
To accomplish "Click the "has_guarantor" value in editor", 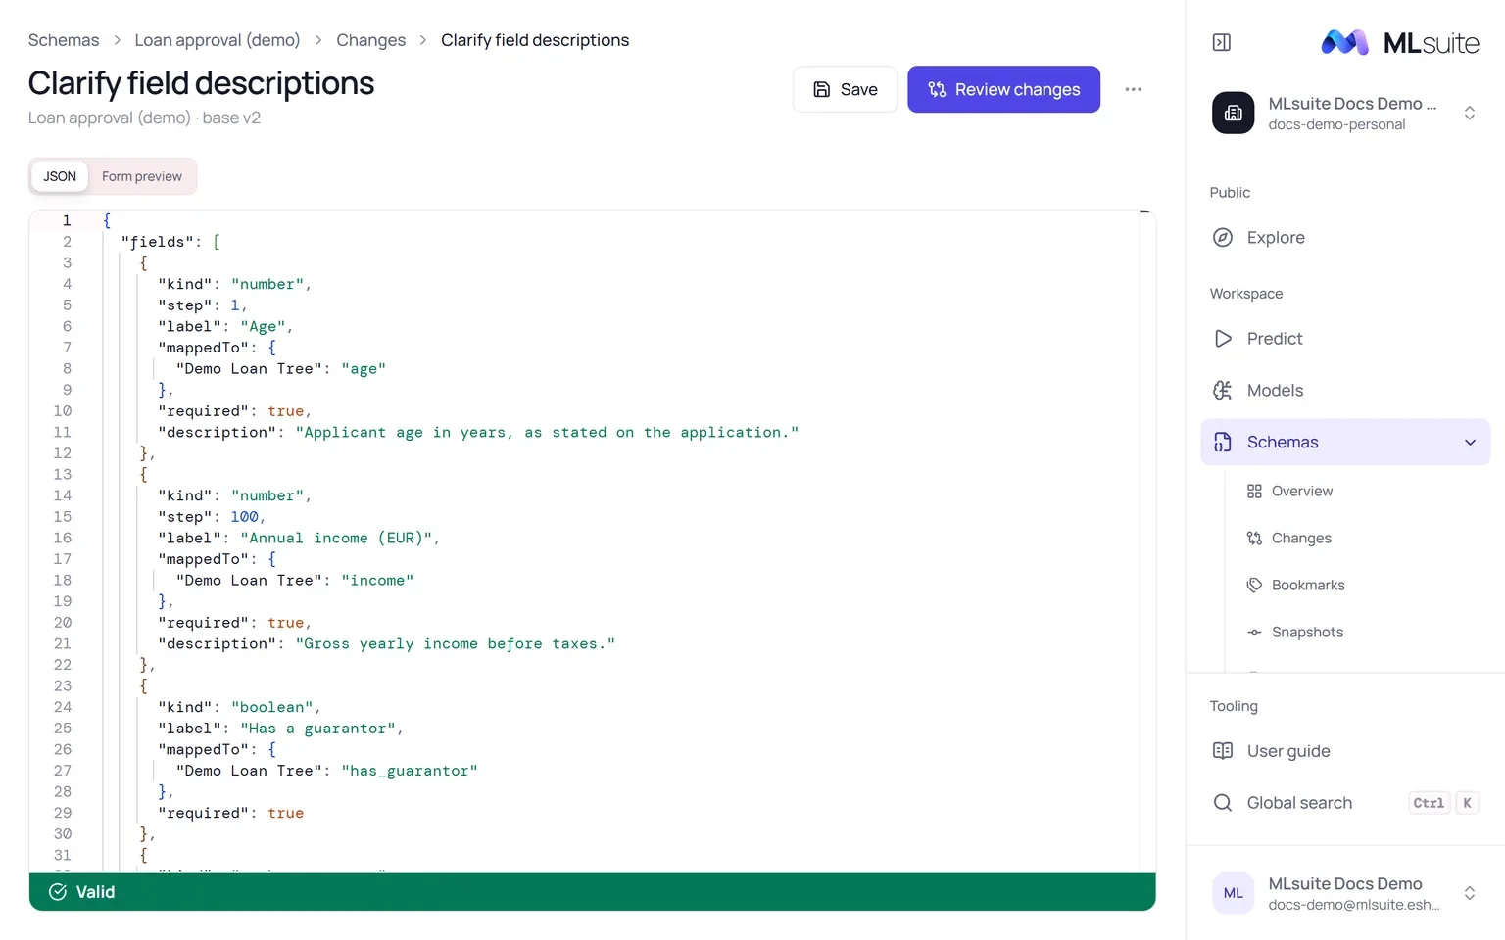I will 410,771.
